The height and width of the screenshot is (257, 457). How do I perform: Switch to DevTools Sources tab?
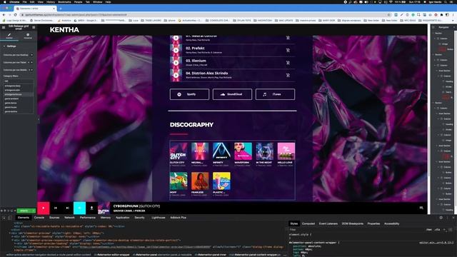[54, 218]
